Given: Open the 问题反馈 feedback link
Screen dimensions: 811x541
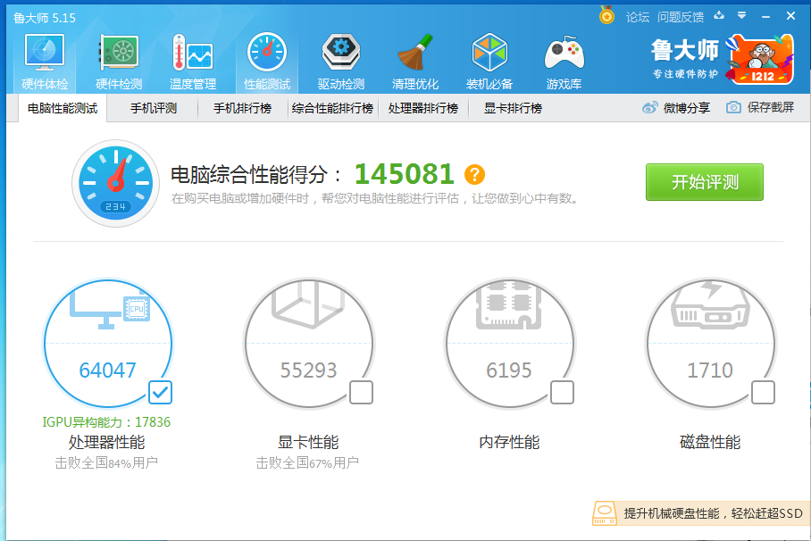Looking at the screenshot, I should [x=681, y=17].
